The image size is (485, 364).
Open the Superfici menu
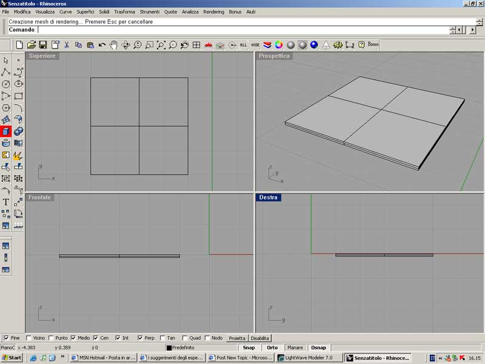tap(85, 12)
